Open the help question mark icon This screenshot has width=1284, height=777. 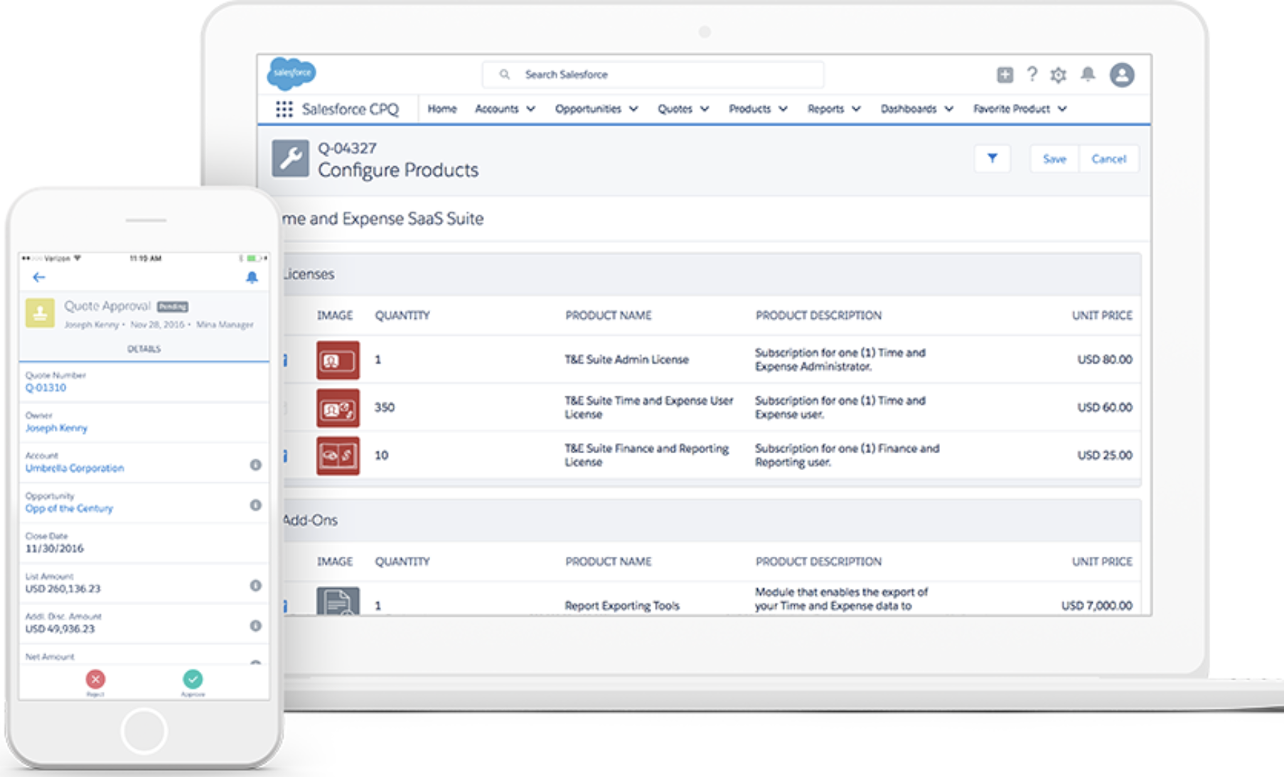pyautogui.click(x=1032, y=74)
